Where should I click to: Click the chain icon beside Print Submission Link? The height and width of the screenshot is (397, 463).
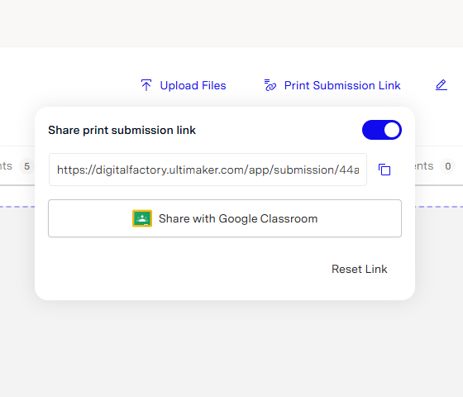[x=270, y=85]
